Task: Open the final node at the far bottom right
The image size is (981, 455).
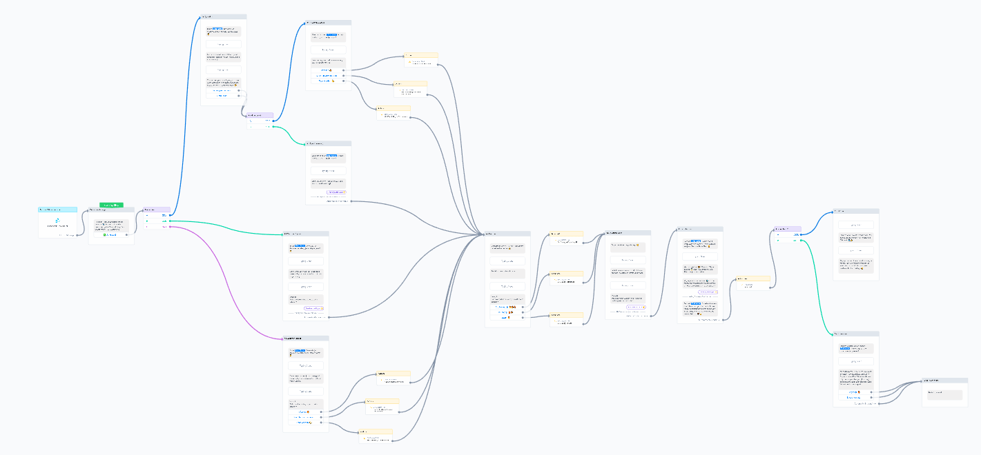Action: (944, 392)
